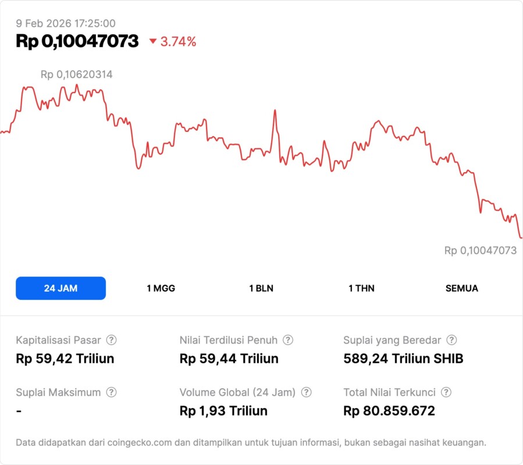
Task: Click the coingecko.com data source disclaimer text
Action: [x=251, y=443]
